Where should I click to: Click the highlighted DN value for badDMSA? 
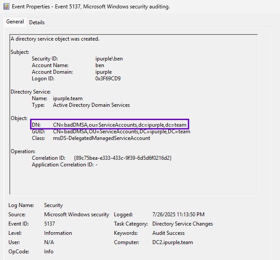coord(119,125)
